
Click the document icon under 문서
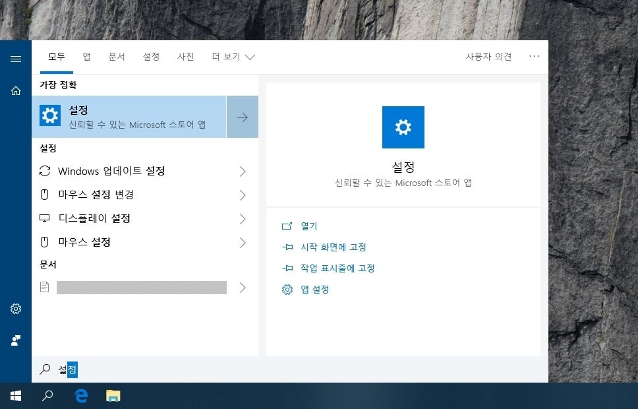pos(45,287)
